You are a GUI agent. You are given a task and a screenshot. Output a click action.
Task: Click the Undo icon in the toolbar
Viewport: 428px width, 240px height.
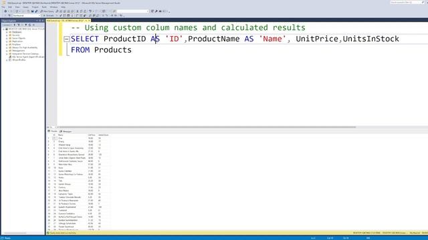90,11
